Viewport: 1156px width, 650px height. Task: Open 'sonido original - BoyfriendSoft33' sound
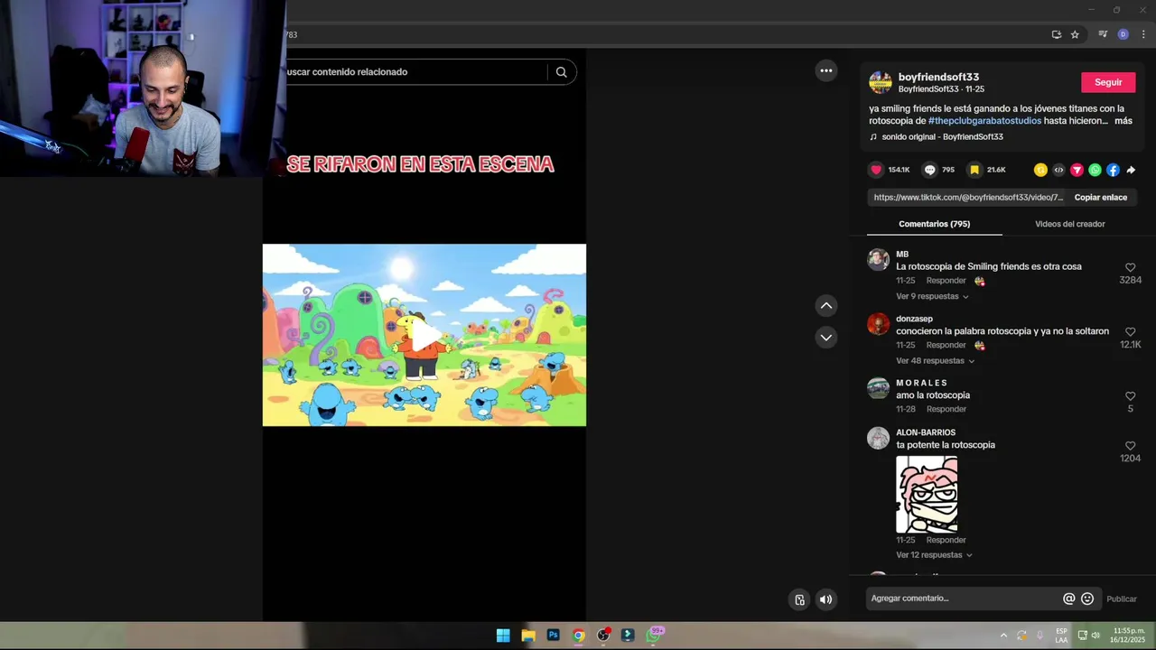pos(942,137)
